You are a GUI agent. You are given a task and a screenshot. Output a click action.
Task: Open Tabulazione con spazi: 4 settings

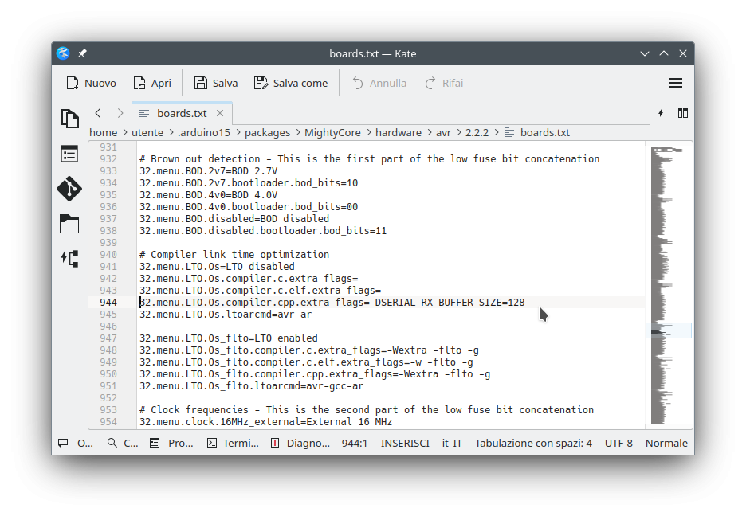tap(533, 443)
